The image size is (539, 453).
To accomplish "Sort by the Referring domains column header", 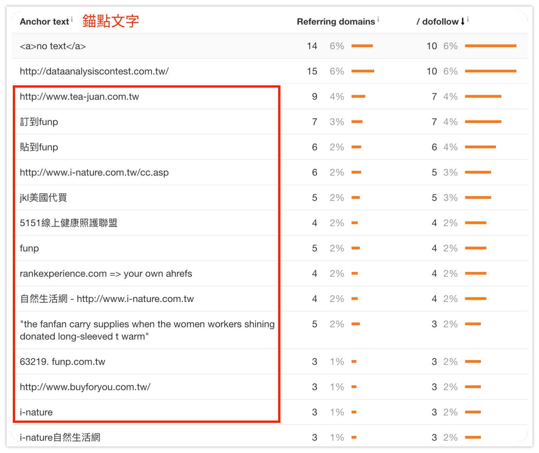I will (336, 22).
